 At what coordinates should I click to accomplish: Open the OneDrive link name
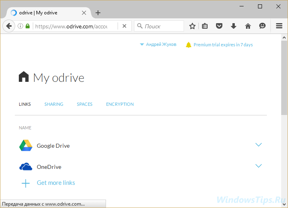[49, 167]
